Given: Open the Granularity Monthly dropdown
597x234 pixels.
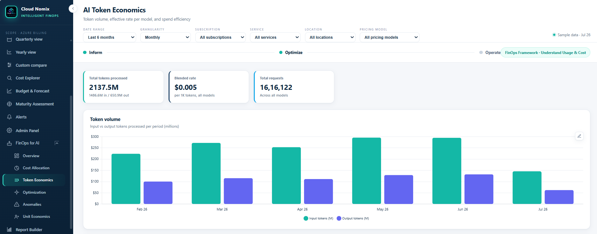Looking at the screenshot, I should [x=165, y=37].
